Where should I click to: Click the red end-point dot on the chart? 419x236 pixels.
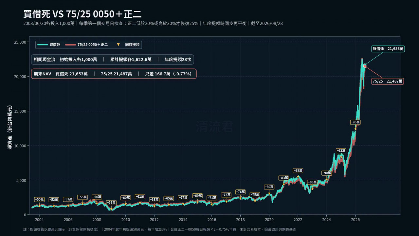click(x=365, y=67)
